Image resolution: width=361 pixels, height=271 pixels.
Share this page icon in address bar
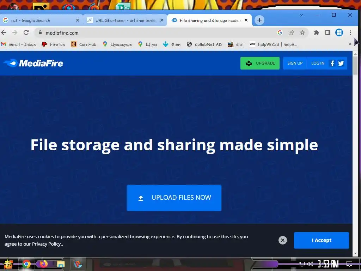291,33
